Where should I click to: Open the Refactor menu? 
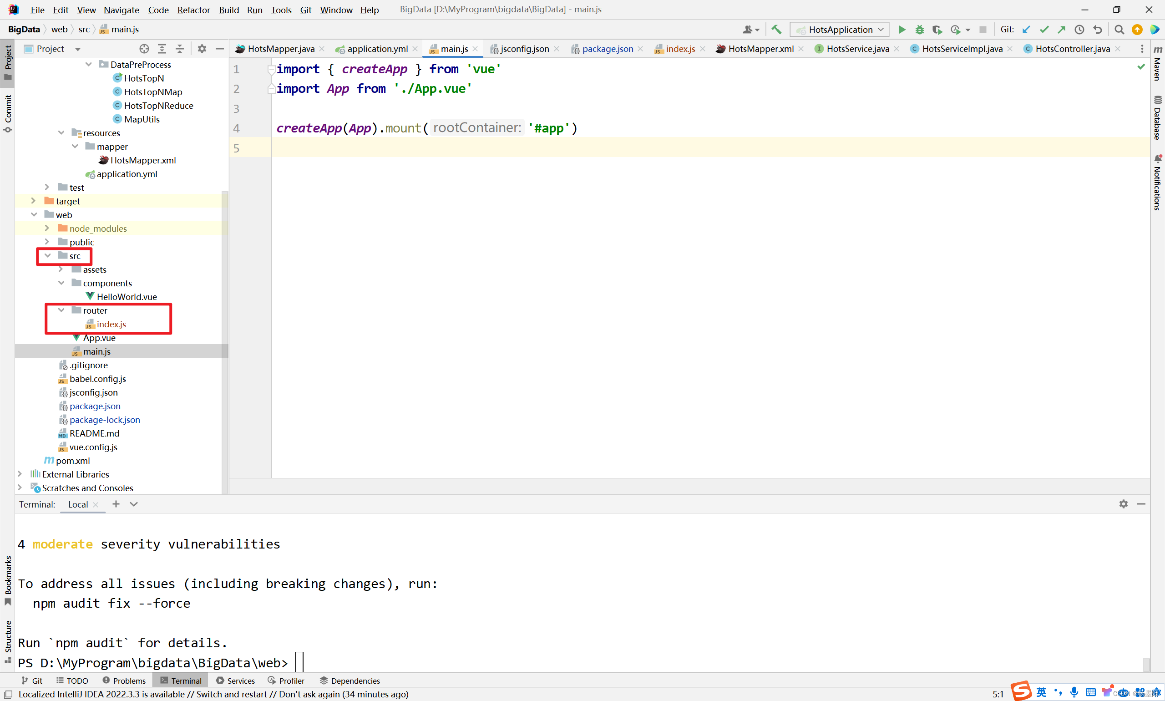pyautogui.click(x=193, y=10)
